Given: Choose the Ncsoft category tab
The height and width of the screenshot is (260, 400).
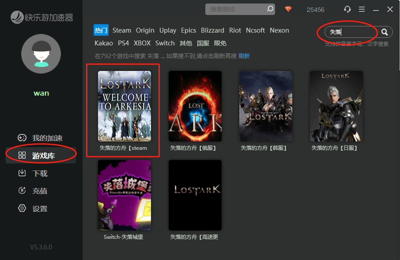Looking at the screenshot, I should click(255, 30).
